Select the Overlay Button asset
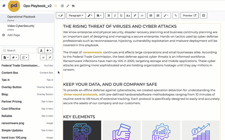 tap(27, 87)
